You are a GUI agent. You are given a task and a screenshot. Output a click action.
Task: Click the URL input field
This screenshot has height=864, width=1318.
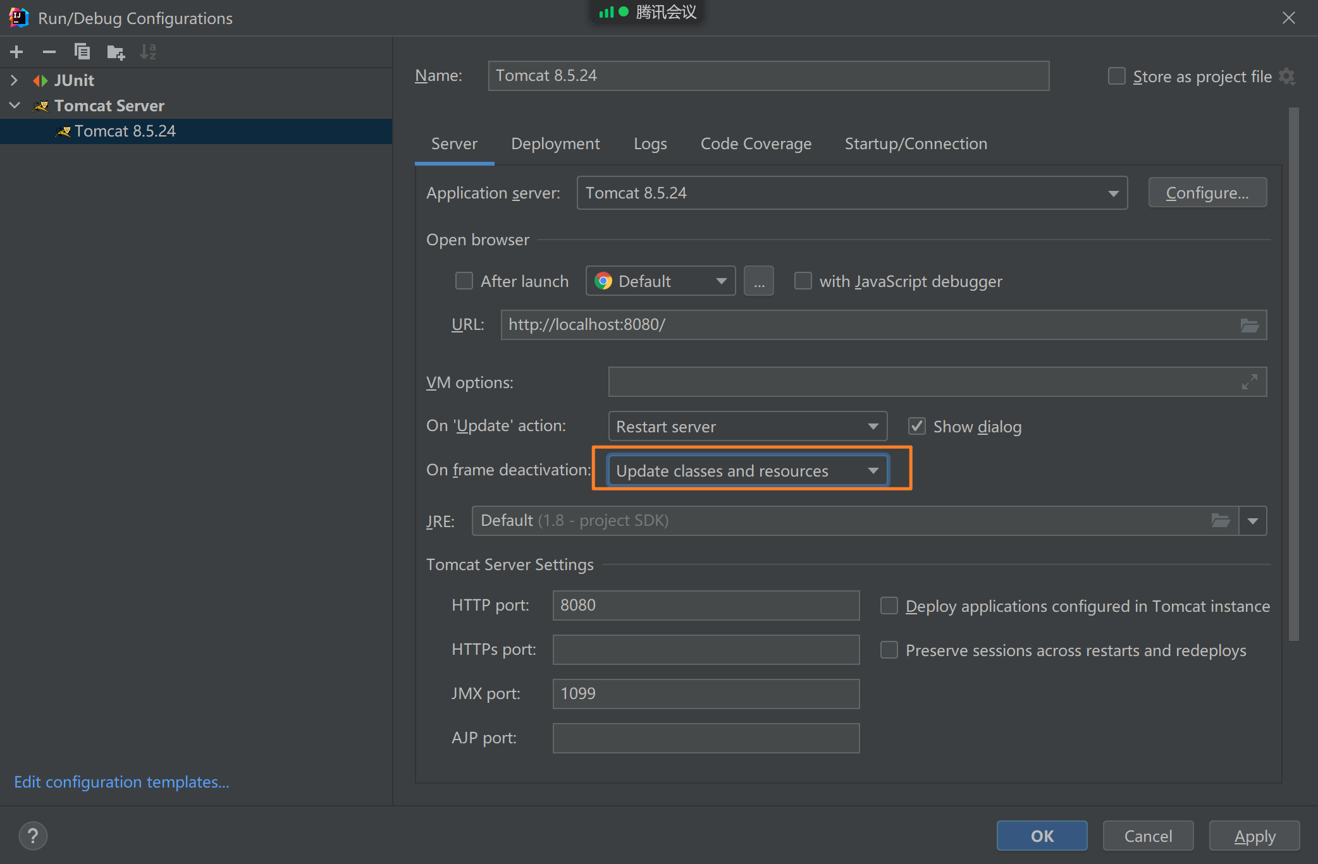[884, 325]
